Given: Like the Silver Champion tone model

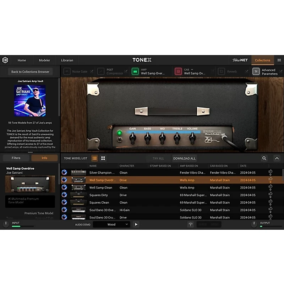Looking at the screenshot, I should (x=271, y=171).
